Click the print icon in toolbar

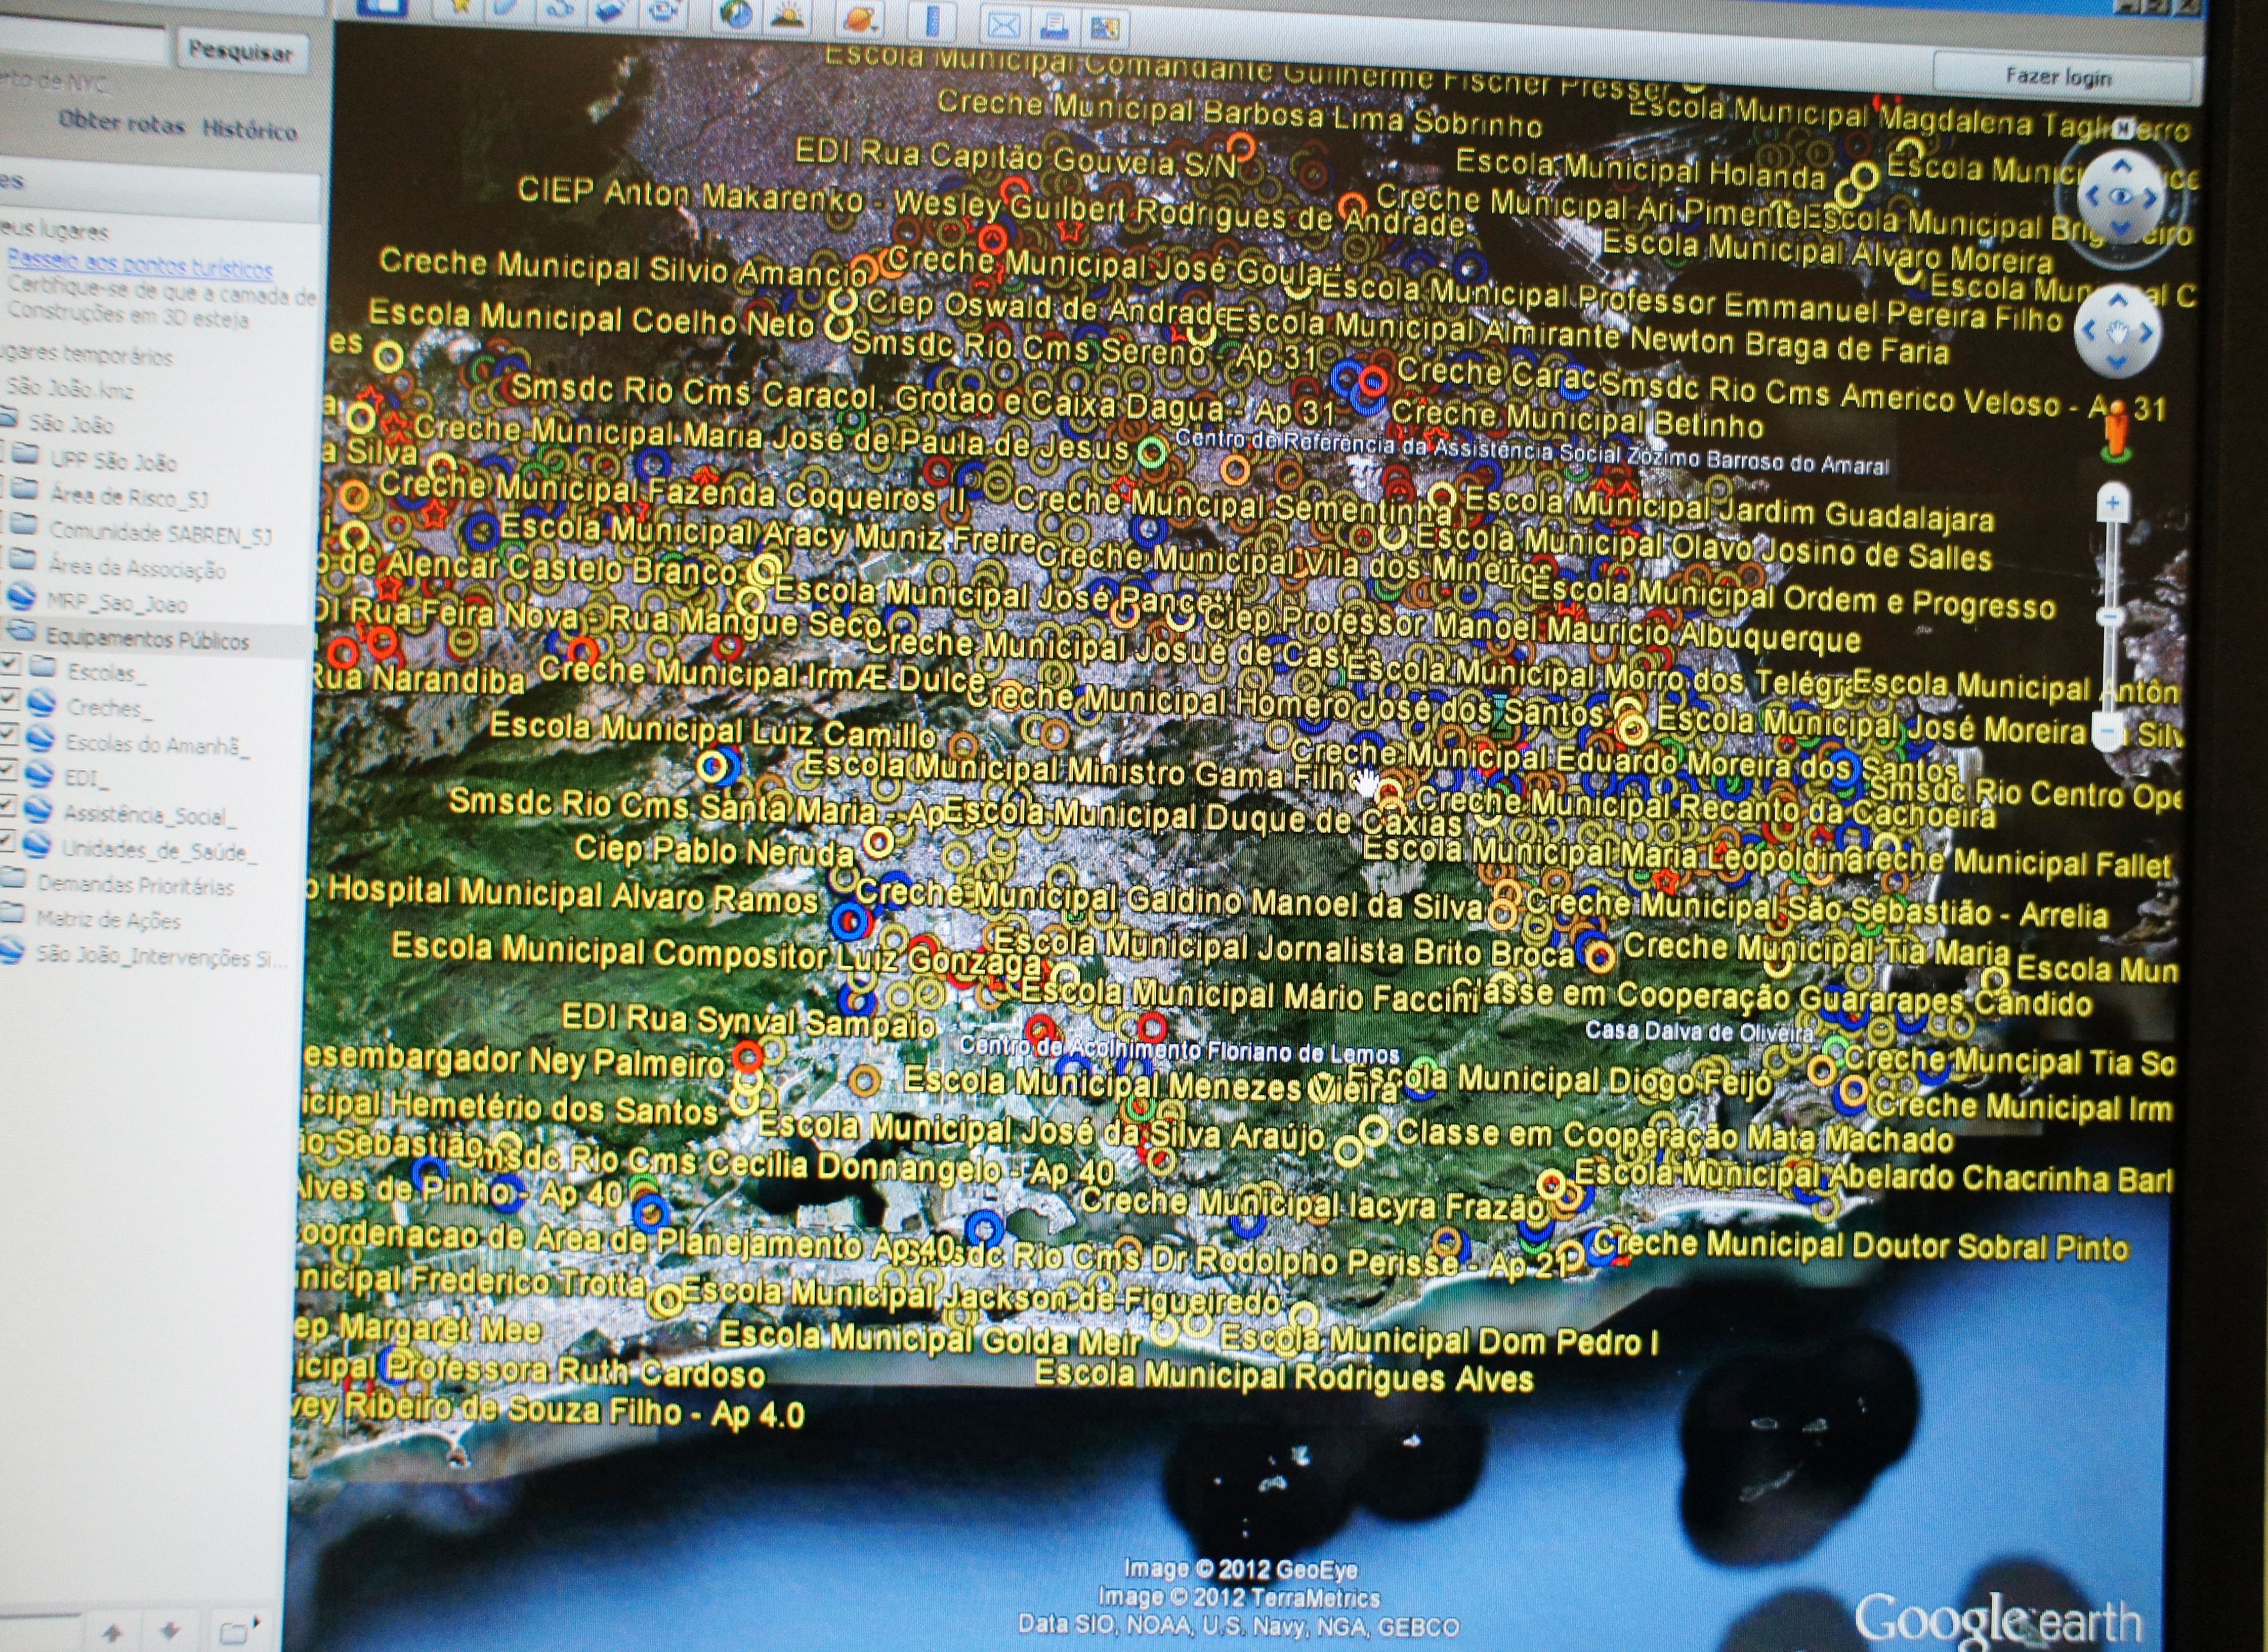pyautogui.click(x=1054, y=27)
